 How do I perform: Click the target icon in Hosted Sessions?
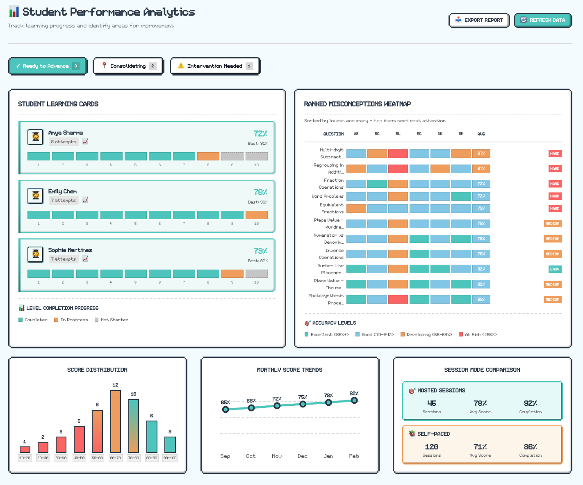pos(412,391)
